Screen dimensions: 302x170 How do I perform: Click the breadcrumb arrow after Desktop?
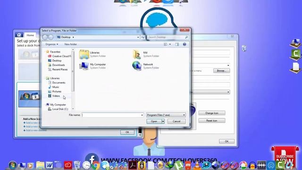point(73,37)
